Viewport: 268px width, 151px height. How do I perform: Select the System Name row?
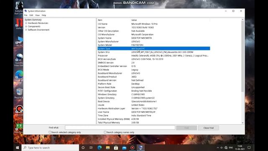(x=154, y=38)
